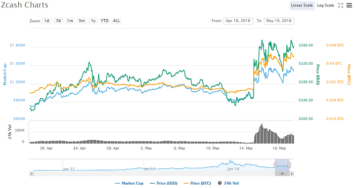
Task: Switch chart to Log Scale
Action: (x=325, y=5)
